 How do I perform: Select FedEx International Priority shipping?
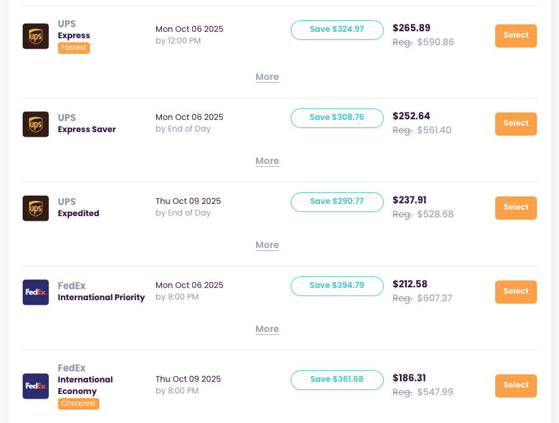tap(515, 292)
